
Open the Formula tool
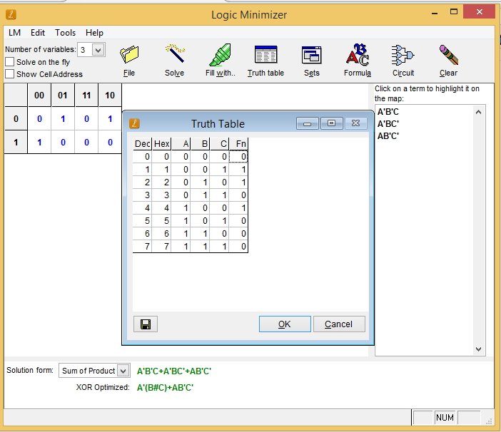click(358, 60)
